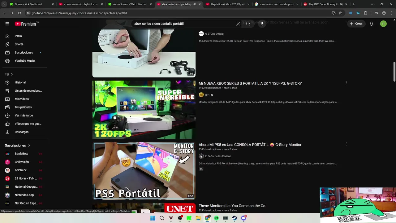Open video title Mi NUEVA XBOX SERIES S PORTATIL
The width and height of the screenshot is (396, 223).
click(x=250, y=83)
